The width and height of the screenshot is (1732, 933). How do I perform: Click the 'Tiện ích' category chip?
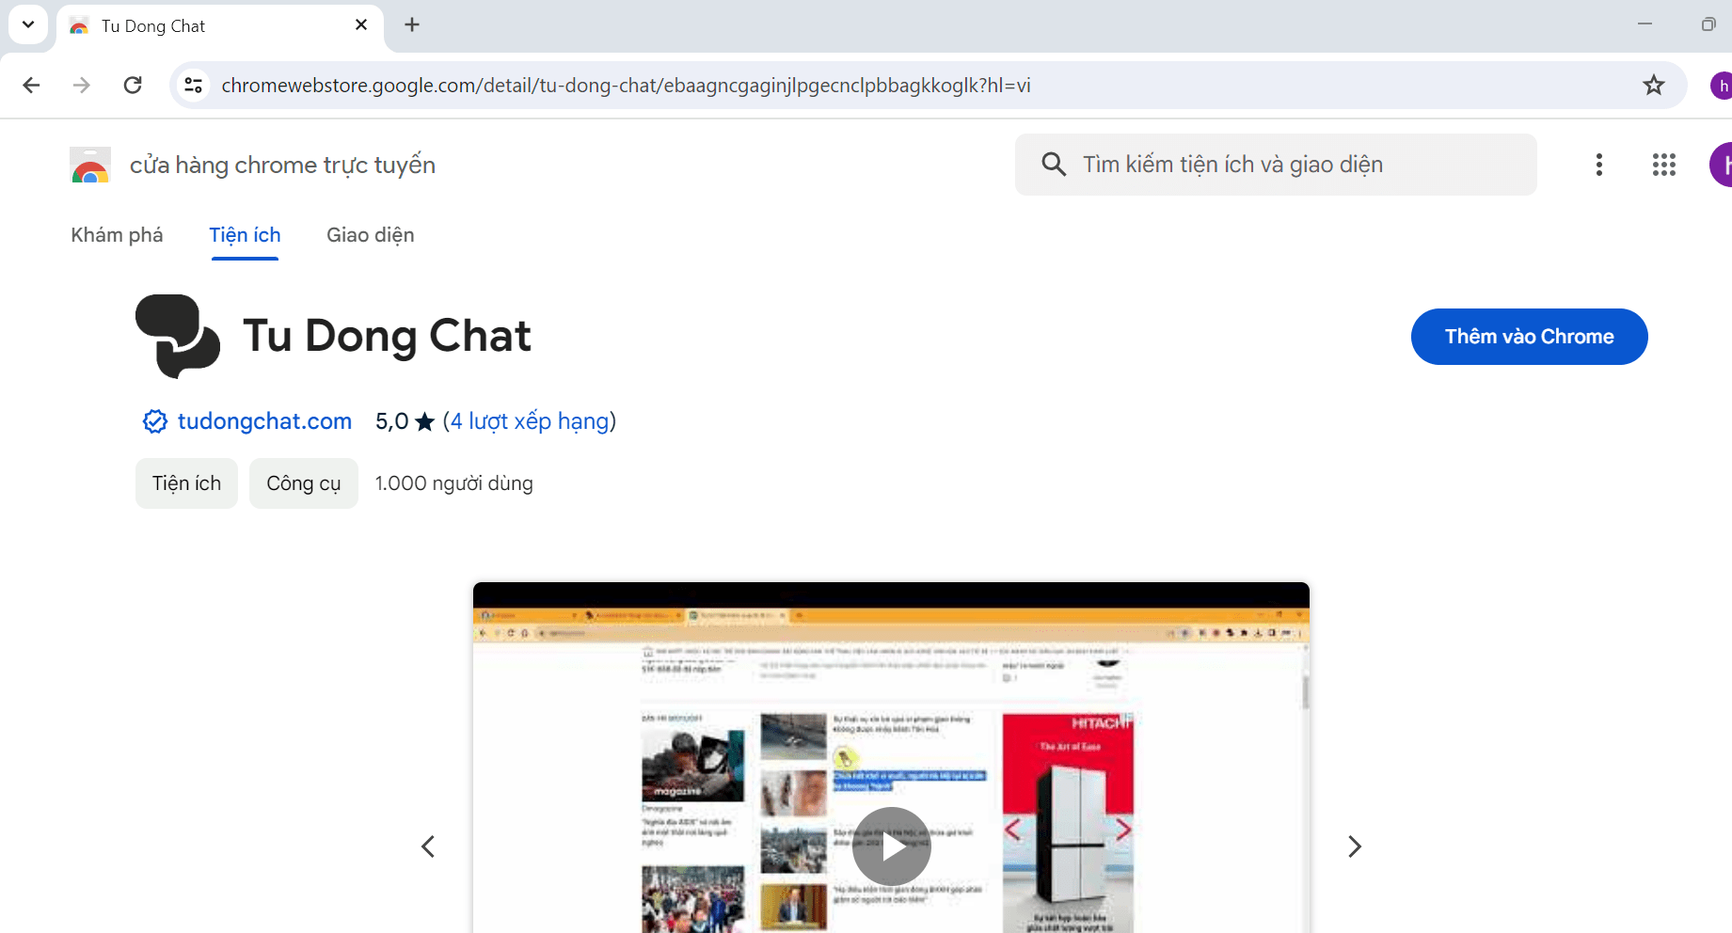point(186,483)
